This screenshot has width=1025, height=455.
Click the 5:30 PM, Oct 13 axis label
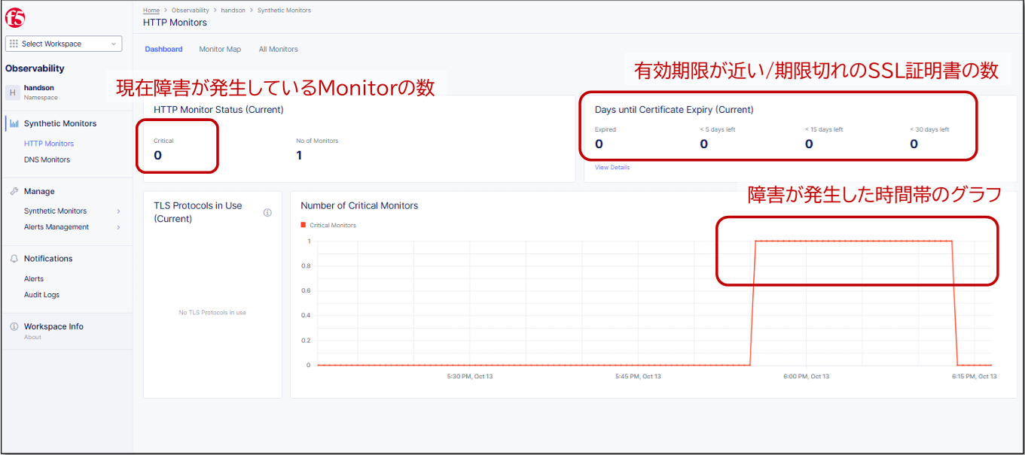(x=469, y=376)
